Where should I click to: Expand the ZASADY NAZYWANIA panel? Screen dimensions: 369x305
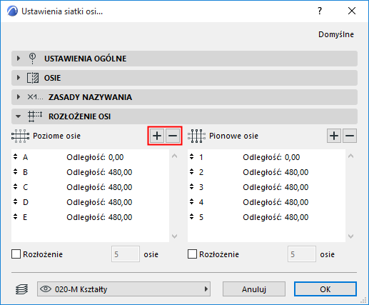click(19, 97)
